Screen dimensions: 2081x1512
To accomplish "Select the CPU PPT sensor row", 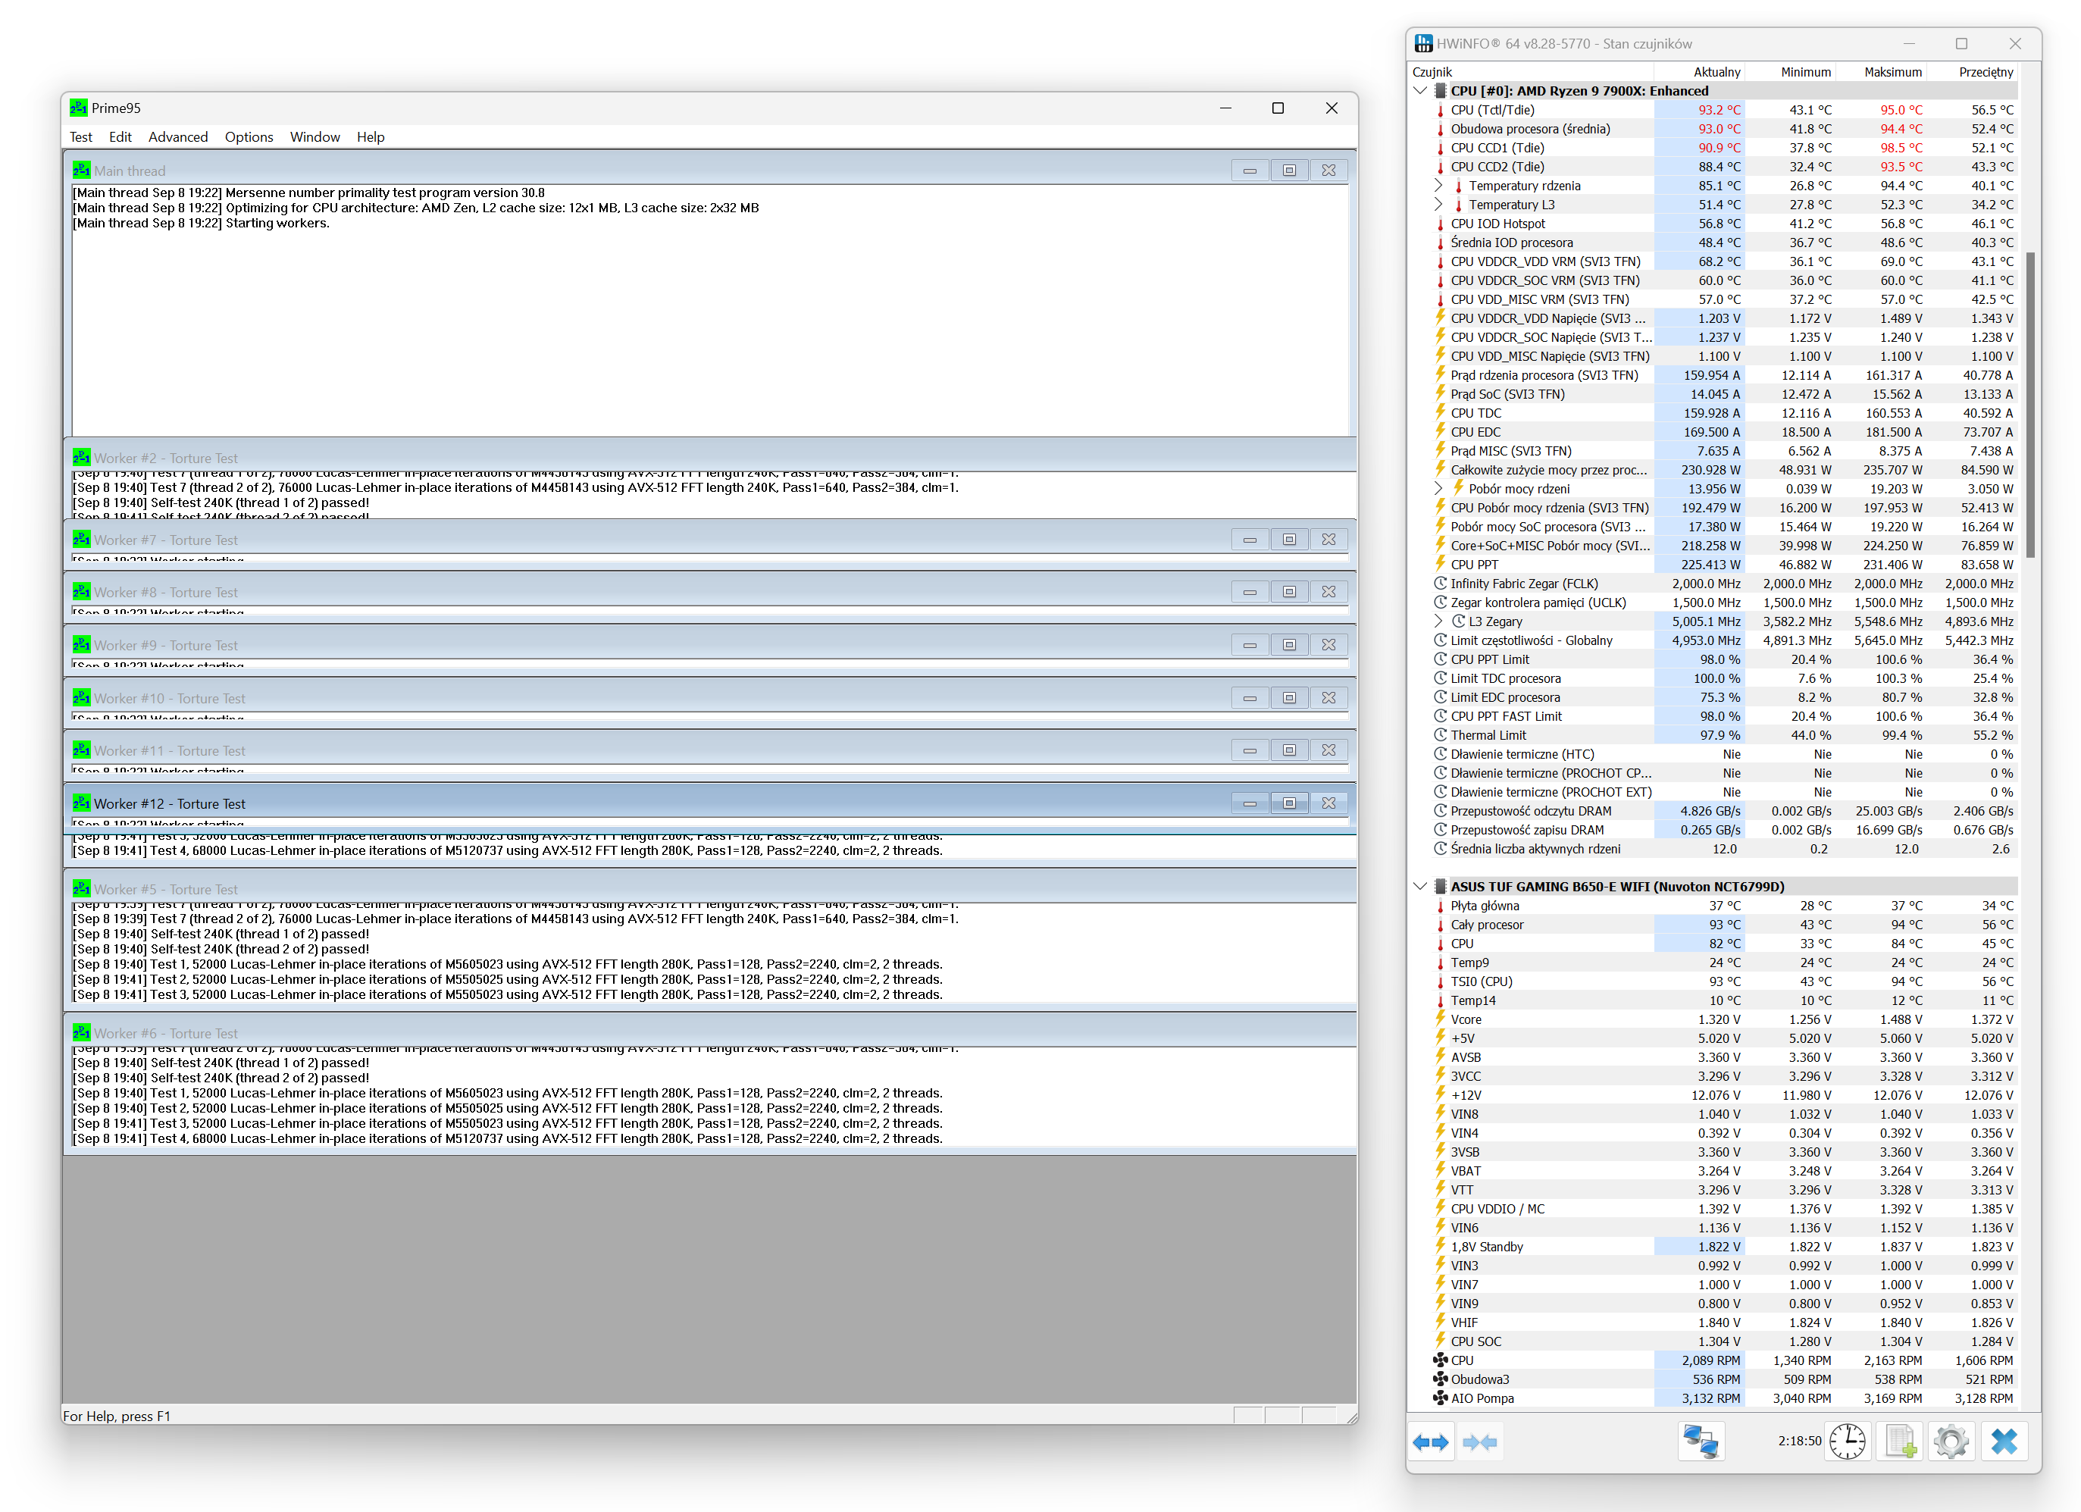I will (x=1473, y=564).
